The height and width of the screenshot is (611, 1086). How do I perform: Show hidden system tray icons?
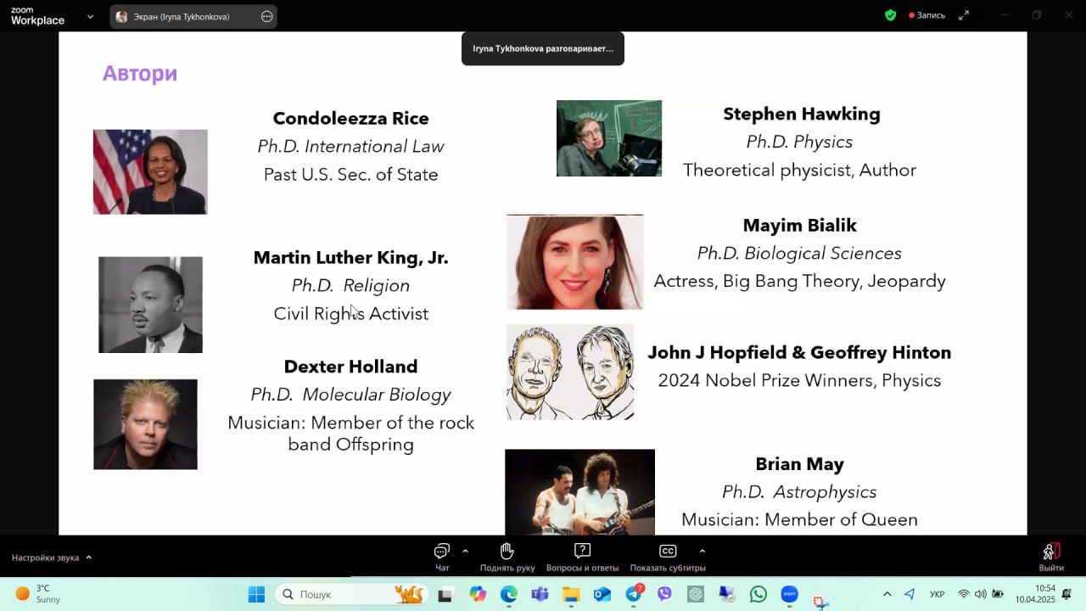tap(887, 594)
